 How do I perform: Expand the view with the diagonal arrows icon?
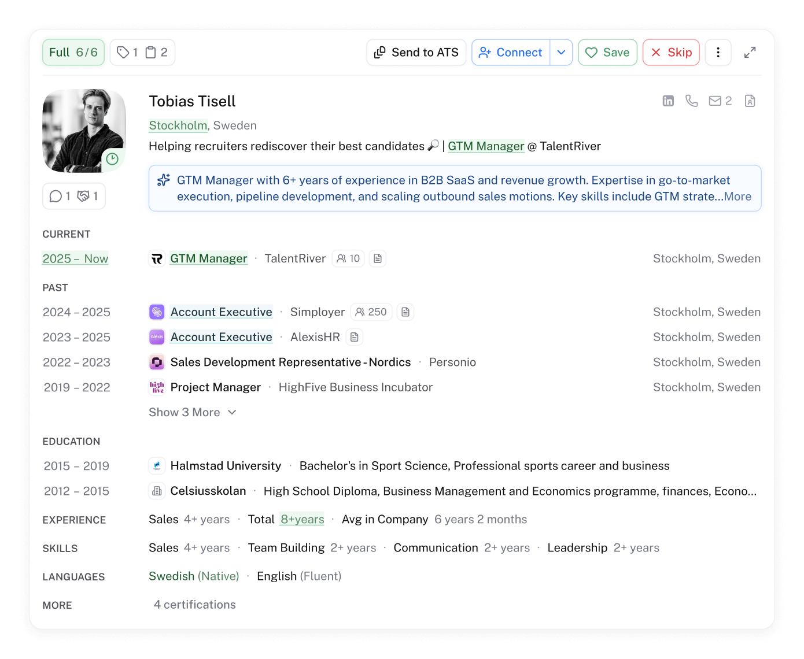(x=750, y=52)
